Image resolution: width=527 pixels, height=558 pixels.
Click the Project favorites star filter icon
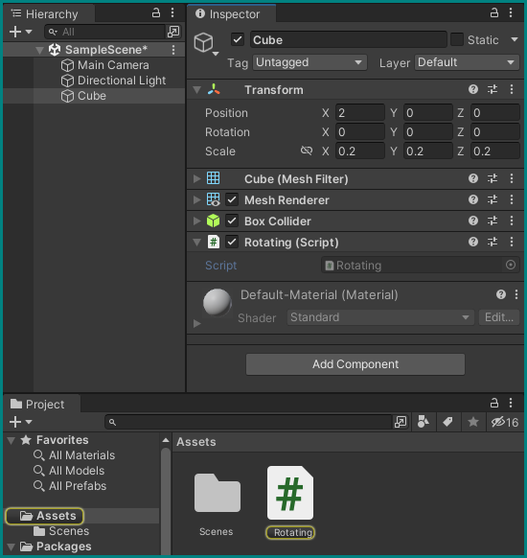click(473, 422)
